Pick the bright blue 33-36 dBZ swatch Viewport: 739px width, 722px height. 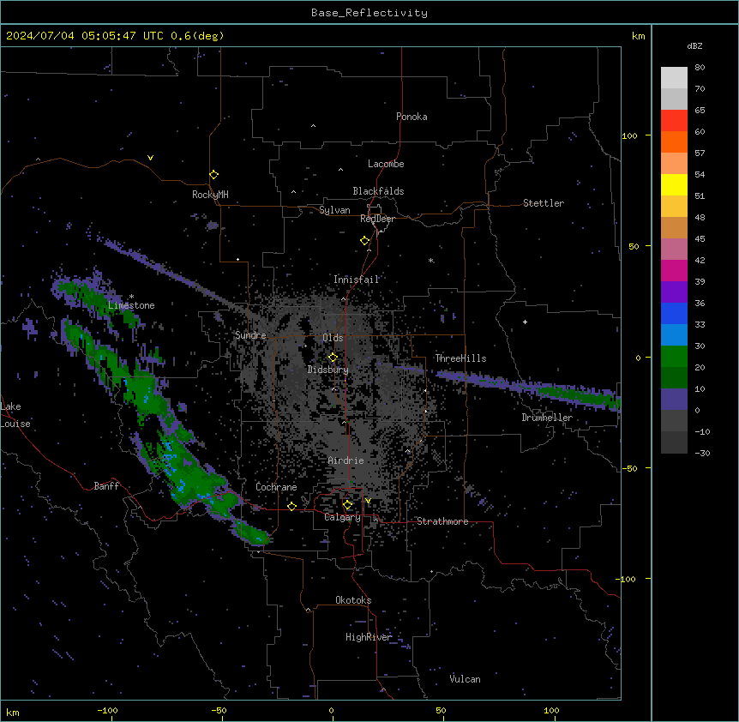tap(674, 313)
